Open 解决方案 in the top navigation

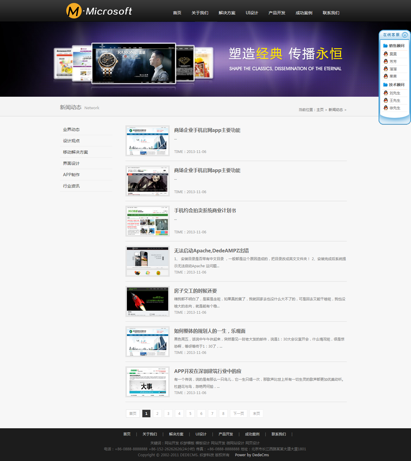(227, 13)
